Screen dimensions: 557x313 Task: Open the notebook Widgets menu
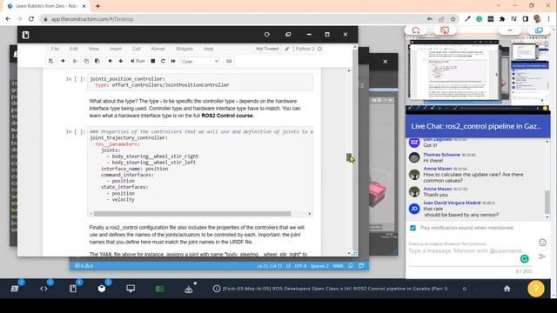click(184, 49)
